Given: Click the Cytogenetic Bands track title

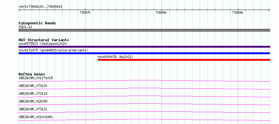Looking at the screenshot, I should (x=37, y=23).
